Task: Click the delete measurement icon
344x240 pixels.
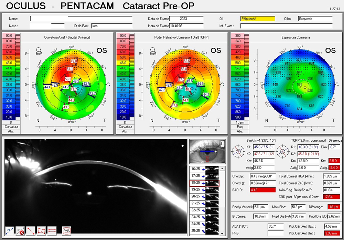Action: click(20, 231)
